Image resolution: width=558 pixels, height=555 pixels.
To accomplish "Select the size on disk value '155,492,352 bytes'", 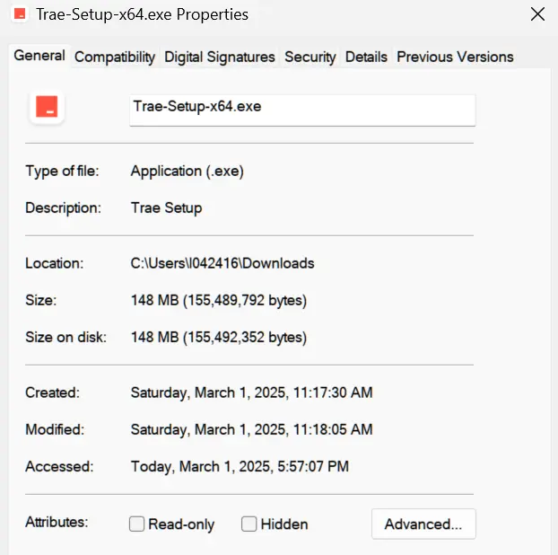I will [247, 338].
